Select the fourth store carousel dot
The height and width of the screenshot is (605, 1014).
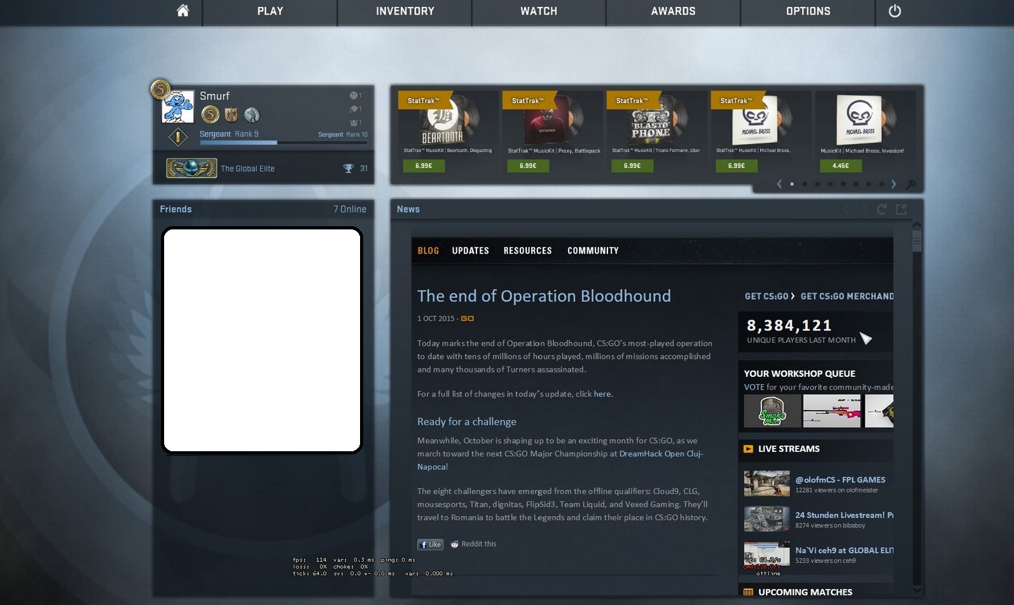point(830,184)
